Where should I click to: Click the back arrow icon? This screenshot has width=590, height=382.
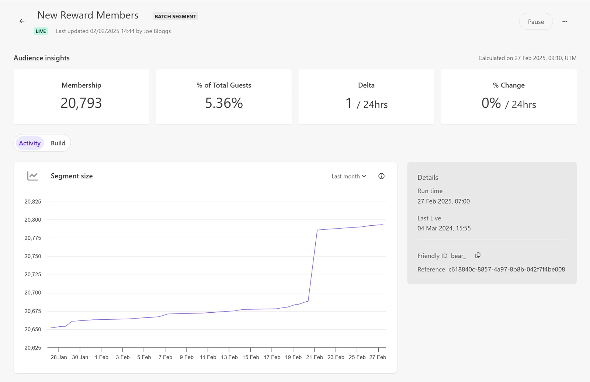(22, 21)
